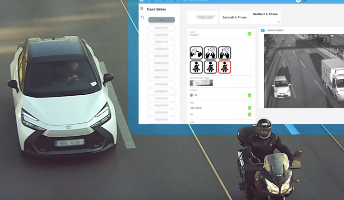
Task: Click the green shield beside Light vehicle
Action: point(249,108)
